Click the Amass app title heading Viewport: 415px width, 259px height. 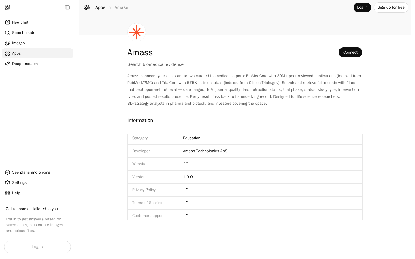click(140, 52)
